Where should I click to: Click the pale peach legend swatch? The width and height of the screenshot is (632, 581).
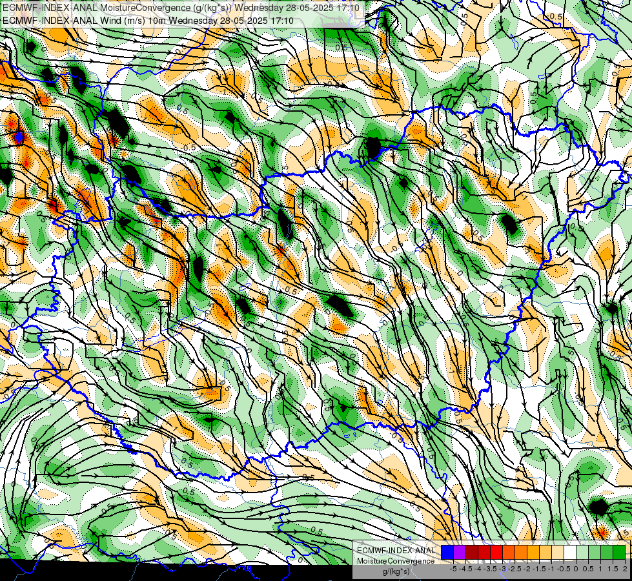[558, 552]
